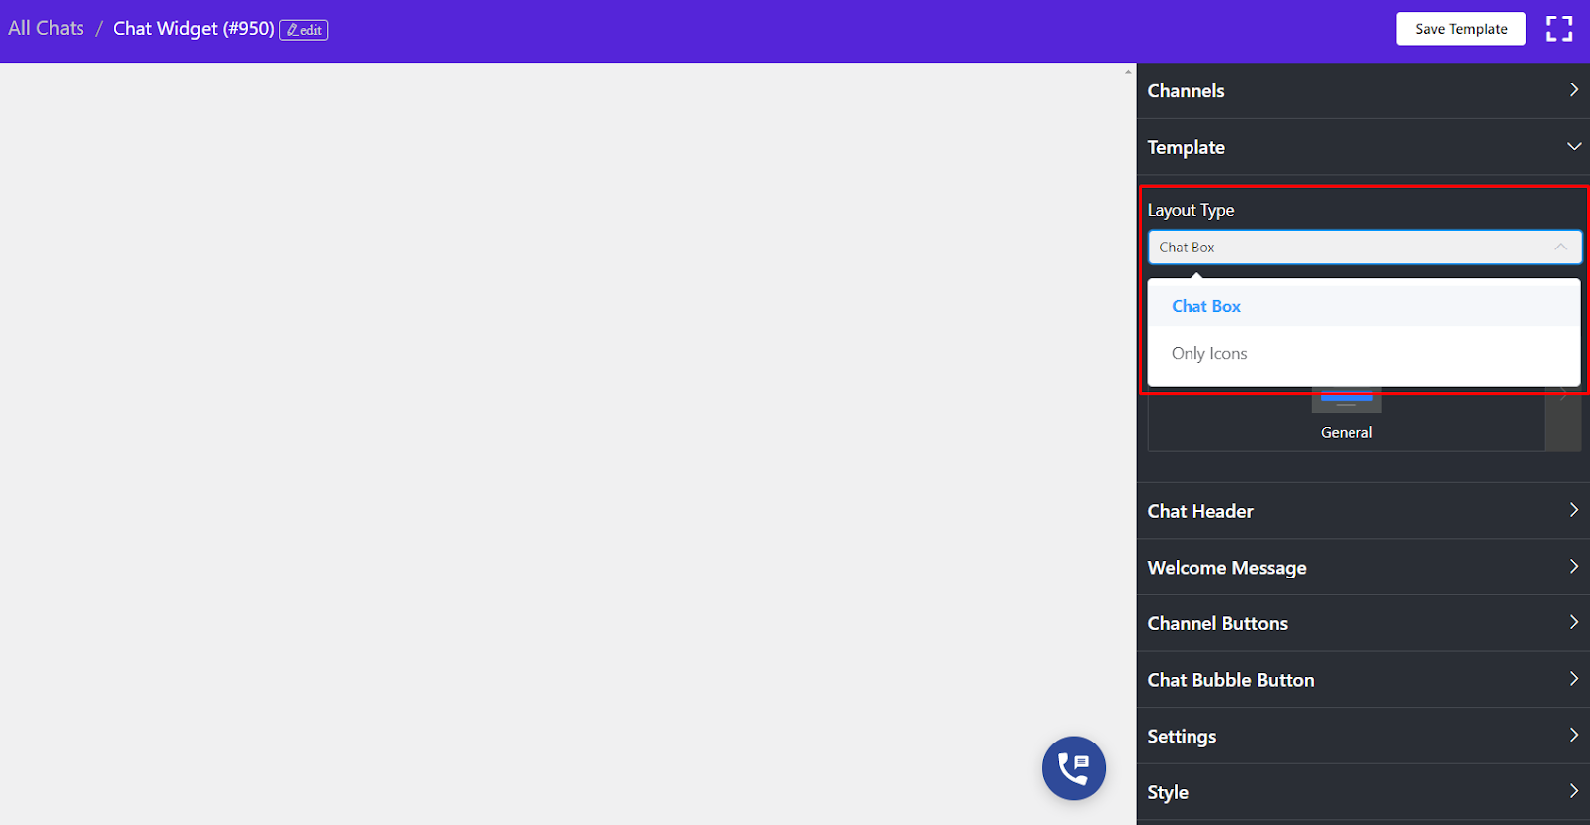This screenshot has width=1590, height=825.
Task: Expand the Channels section
Action: click(x=1363, y=90)
